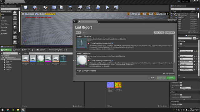Open the Windows Start menu
The height and width of the screenshot is (112, 200).
pyautogui.click(x=2, y=110)
